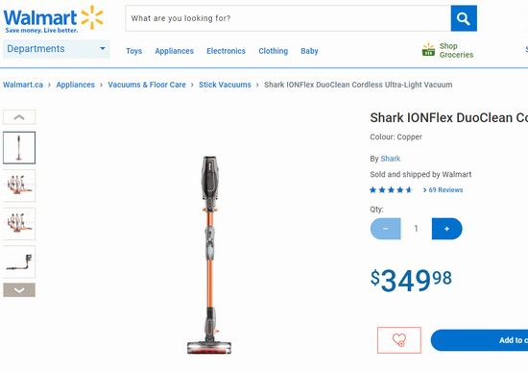Open the Electronics navigation menu item
The image size is (528, 372).
(226, 51)
